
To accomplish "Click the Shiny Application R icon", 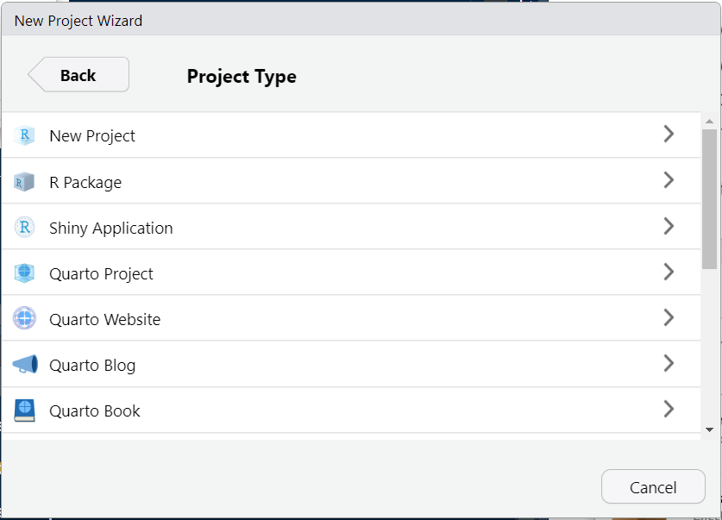I will point(24,228).
